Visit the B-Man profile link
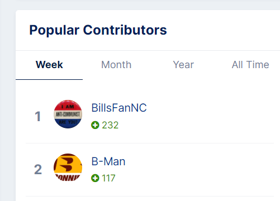This screenshot has width=280, height=201. 108,161
